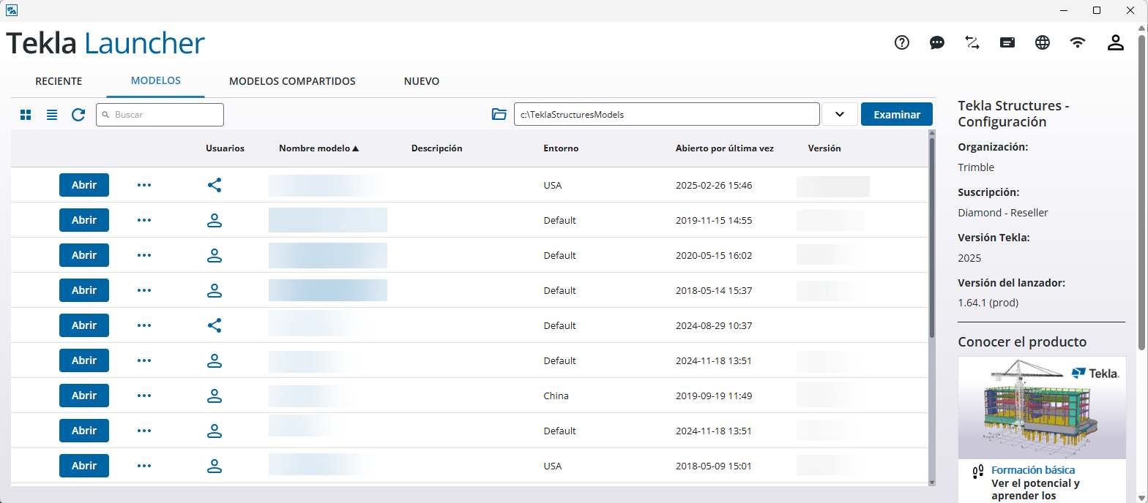Click the Diamond - Reseller subscription text

[1003, 213]
